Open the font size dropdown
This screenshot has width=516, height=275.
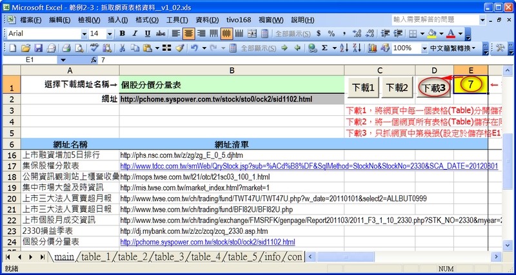(110, 34)
